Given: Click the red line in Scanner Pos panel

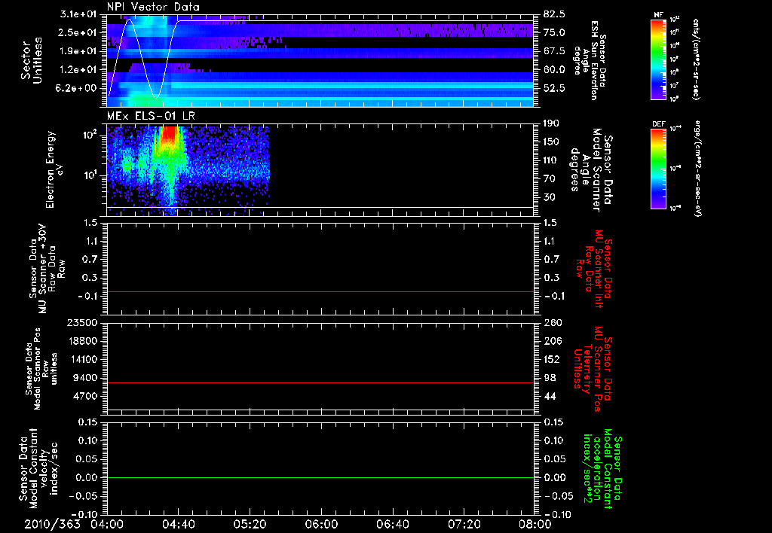Looking at the screenshot, I should click(320, 382).
